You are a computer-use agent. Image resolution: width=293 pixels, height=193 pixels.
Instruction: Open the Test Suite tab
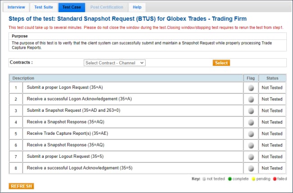click(x=45, y=7)
